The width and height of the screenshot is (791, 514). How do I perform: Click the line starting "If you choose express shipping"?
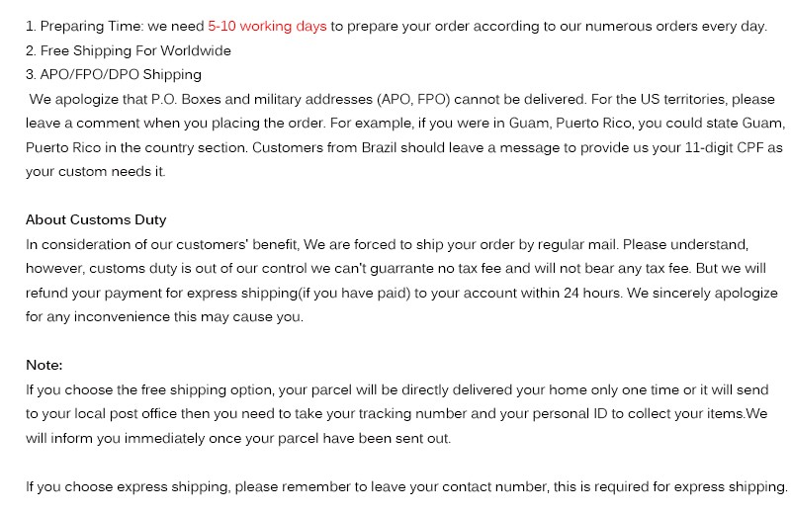(297, 486)
